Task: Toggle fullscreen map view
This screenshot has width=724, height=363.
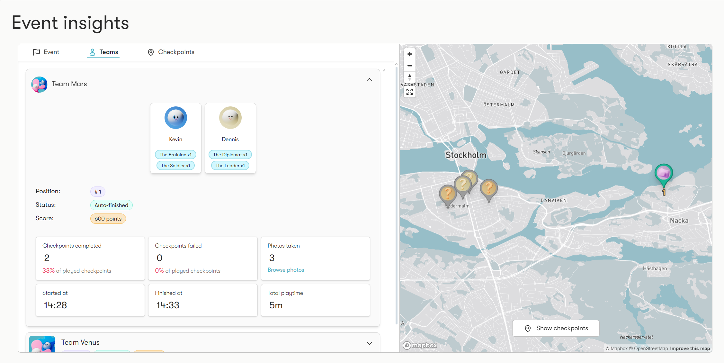Action: (410, 92)
